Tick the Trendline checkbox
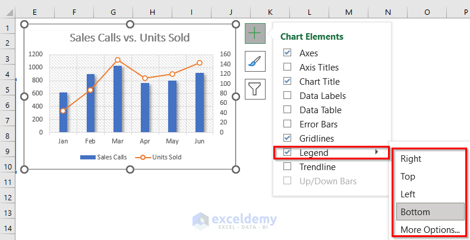Image resolution: width=470 pixels, height=240 pixels. 288,167
